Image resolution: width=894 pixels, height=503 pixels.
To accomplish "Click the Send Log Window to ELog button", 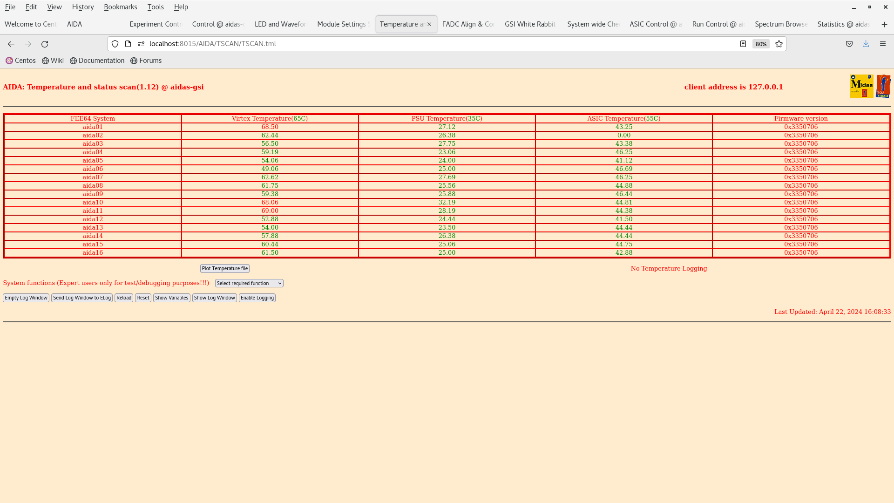I will [81, 298].
